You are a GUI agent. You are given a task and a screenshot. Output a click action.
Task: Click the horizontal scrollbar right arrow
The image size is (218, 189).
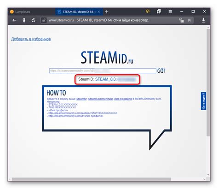pos(204,179)
